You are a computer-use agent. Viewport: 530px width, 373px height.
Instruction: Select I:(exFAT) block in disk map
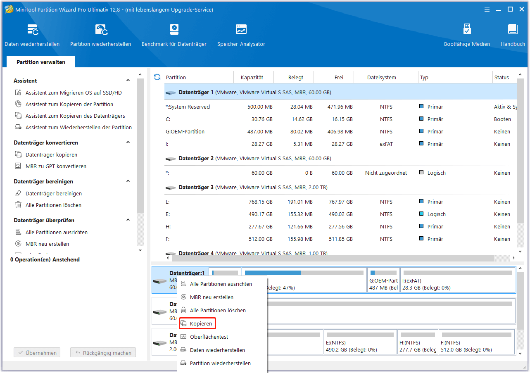(x=458, y=280)
